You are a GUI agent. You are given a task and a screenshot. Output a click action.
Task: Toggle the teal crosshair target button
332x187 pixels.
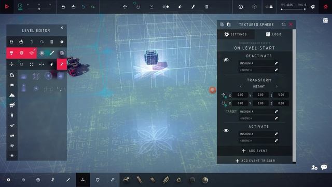(41, 53)
